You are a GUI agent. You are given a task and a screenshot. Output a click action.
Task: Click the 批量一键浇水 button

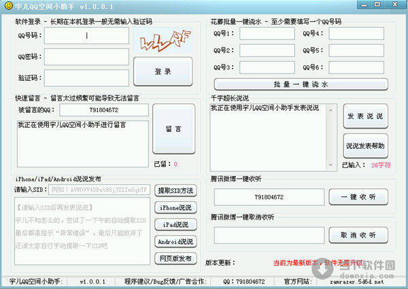(x=301, y=84)
